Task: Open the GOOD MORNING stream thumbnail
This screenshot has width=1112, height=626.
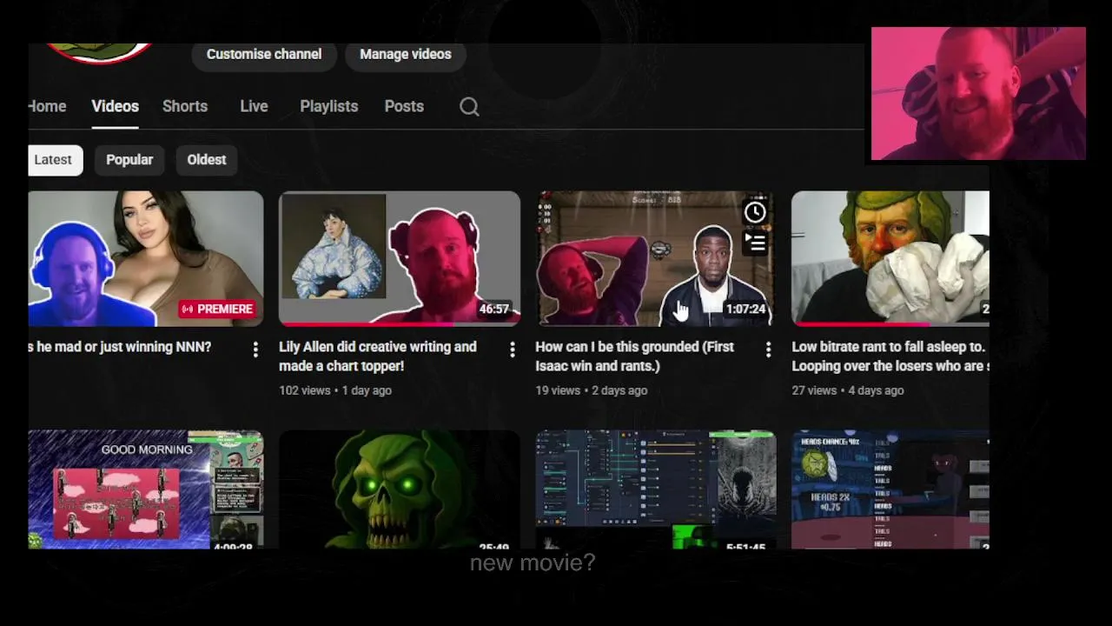Action: pos(145,489)
